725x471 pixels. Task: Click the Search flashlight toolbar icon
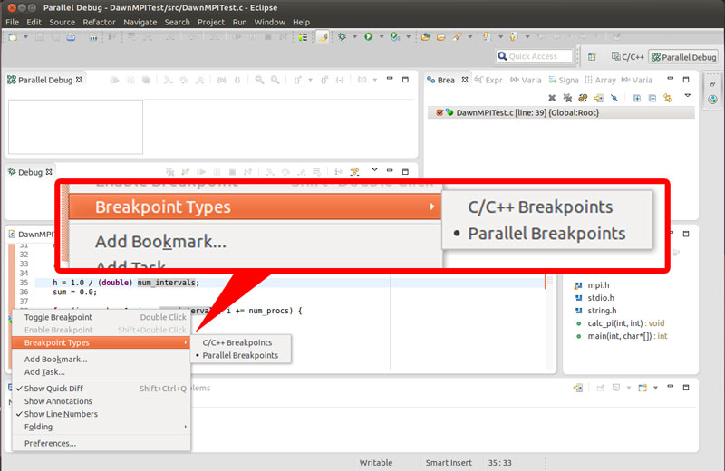pyautogui.click(x=458, y=36)
